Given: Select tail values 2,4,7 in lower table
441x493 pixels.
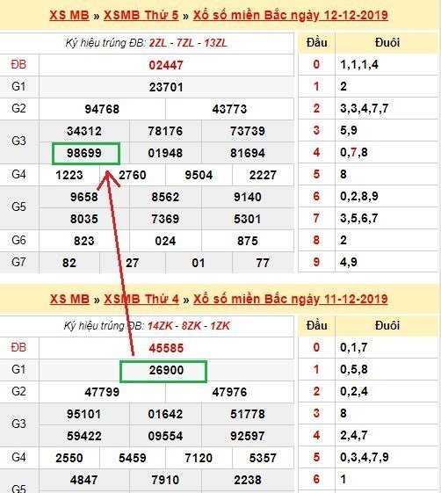Looking at the screenshot, I should click(x=354, y=436).
